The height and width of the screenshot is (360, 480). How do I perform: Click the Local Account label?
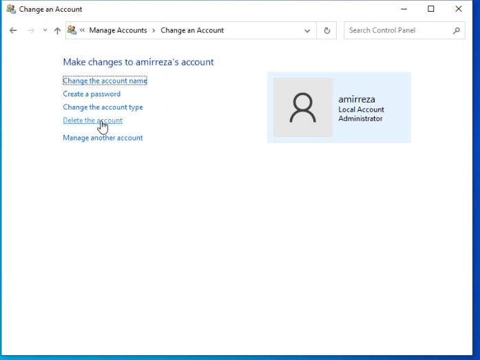pyautogui.click(x=361, y=109)
